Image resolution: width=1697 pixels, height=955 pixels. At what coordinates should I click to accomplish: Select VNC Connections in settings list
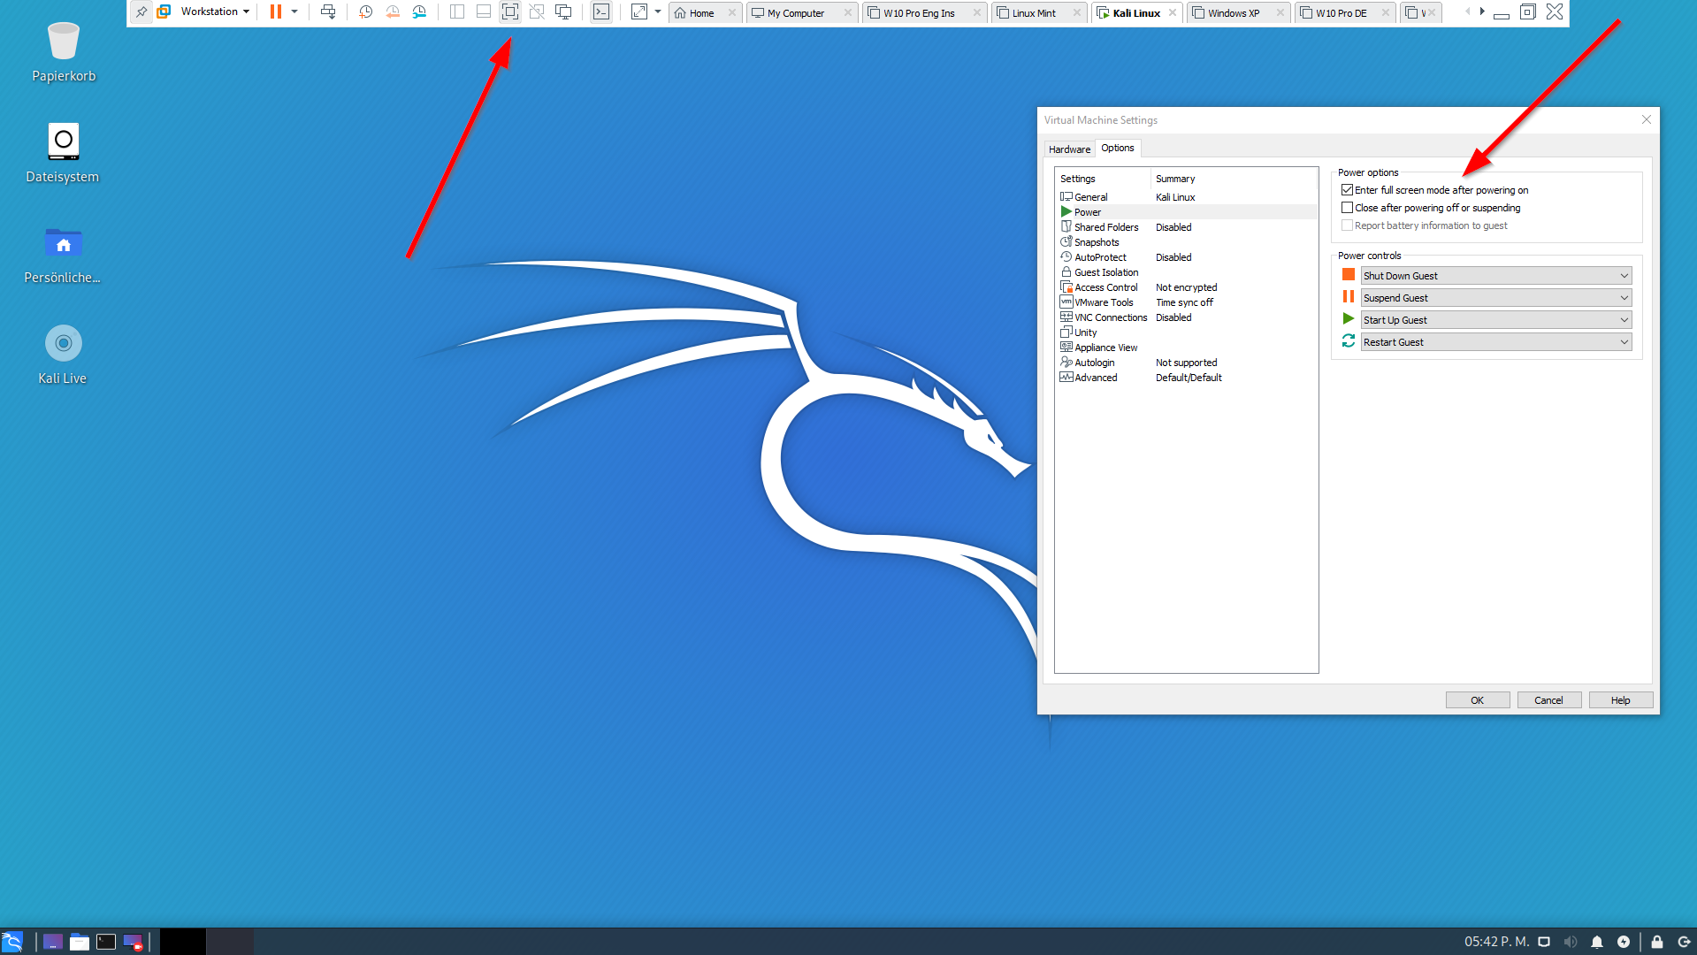(x=1186, y=317)
